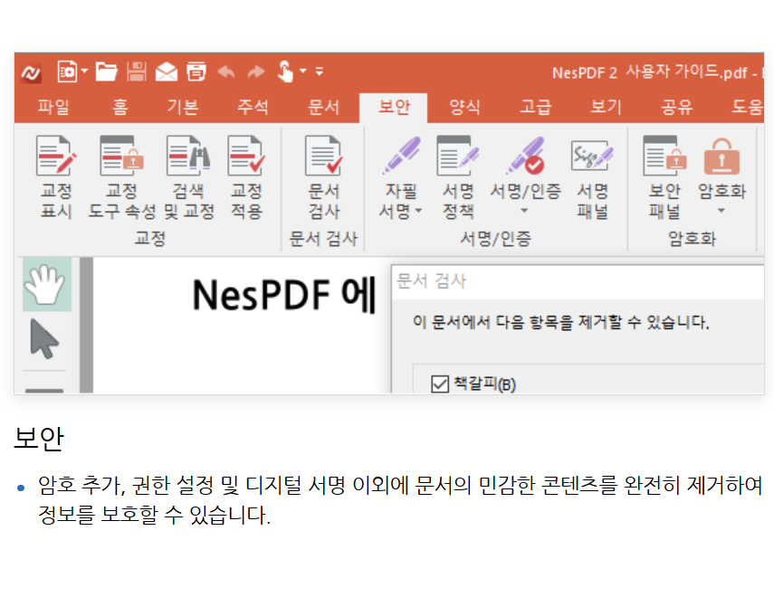Click the open folder icon
774x597 pixels.
106,72
